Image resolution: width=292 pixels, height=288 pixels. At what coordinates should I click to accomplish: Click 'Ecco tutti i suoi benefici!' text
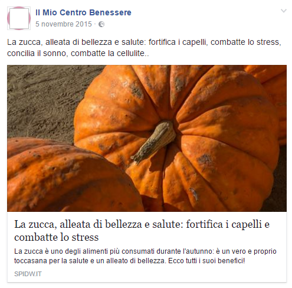click(x=206, y=261)
